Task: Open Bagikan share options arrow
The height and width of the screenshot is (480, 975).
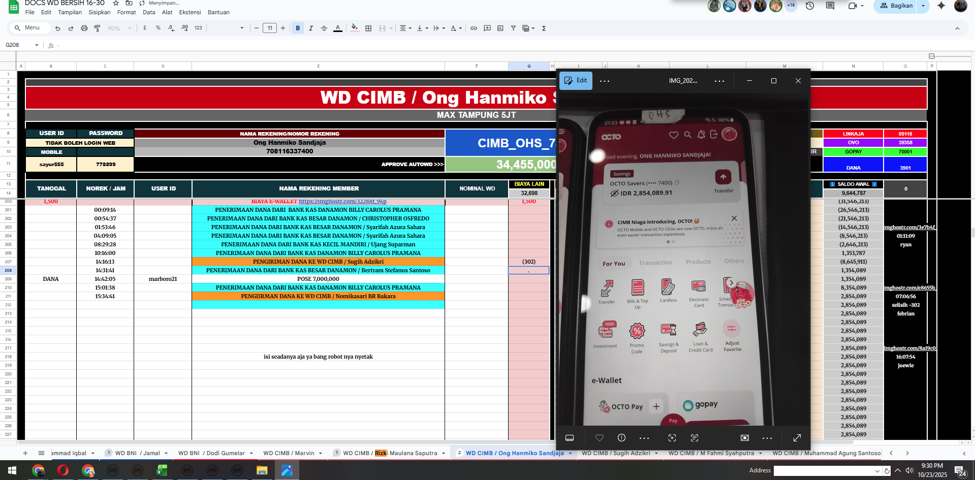Action: (x=923, y=6)
